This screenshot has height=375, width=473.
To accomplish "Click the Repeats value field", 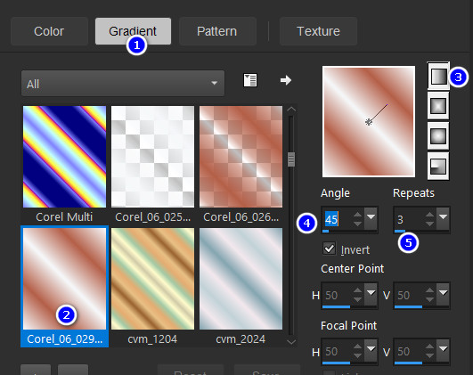I will click(x=409, y=219).
